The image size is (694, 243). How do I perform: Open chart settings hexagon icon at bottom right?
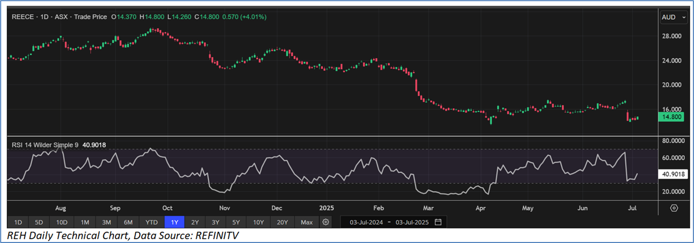674,208
